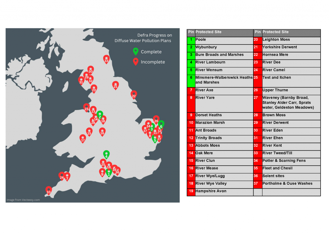Click green map pin number 4
The image size is (329, 233).
(x=106, y=155)
